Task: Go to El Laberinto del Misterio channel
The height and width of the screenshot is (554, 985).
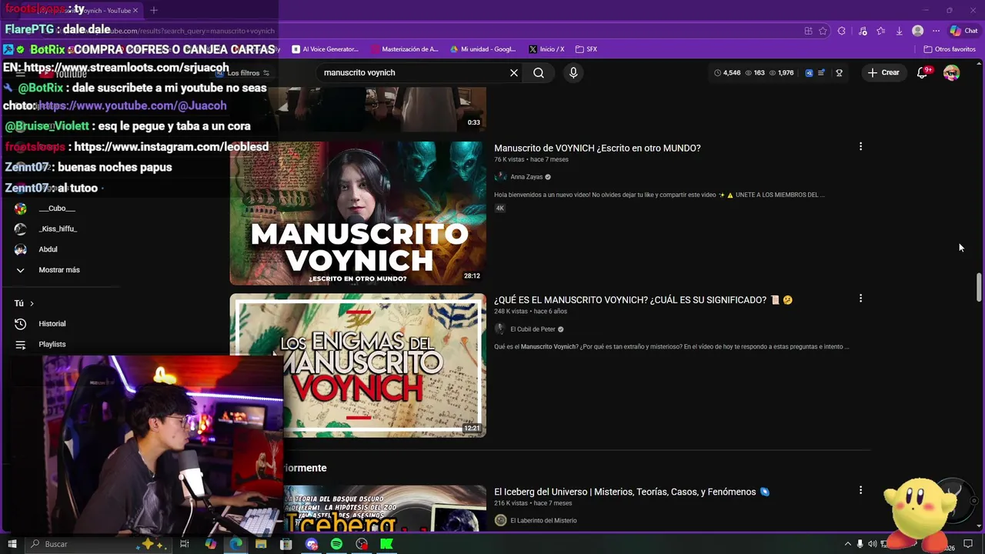Action: [x=543, y=521]
